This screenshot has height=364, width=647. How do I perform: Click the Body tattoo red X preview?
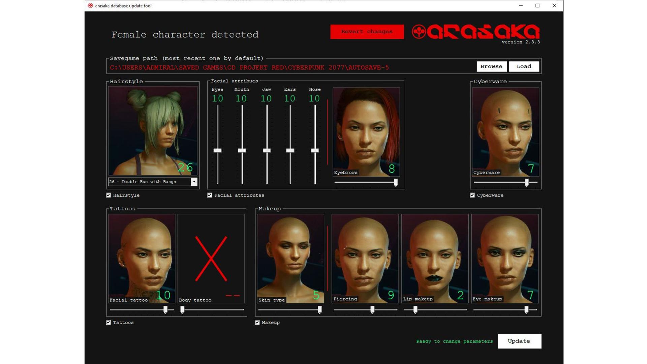tap(211, 259)
